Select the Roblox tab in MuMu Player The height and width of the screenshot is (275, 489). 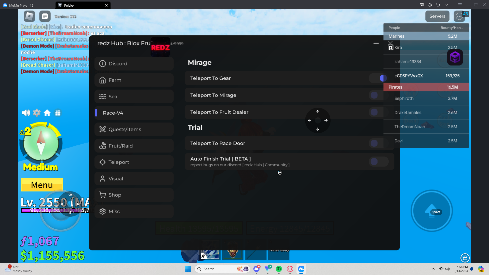[x=83, y=5]
